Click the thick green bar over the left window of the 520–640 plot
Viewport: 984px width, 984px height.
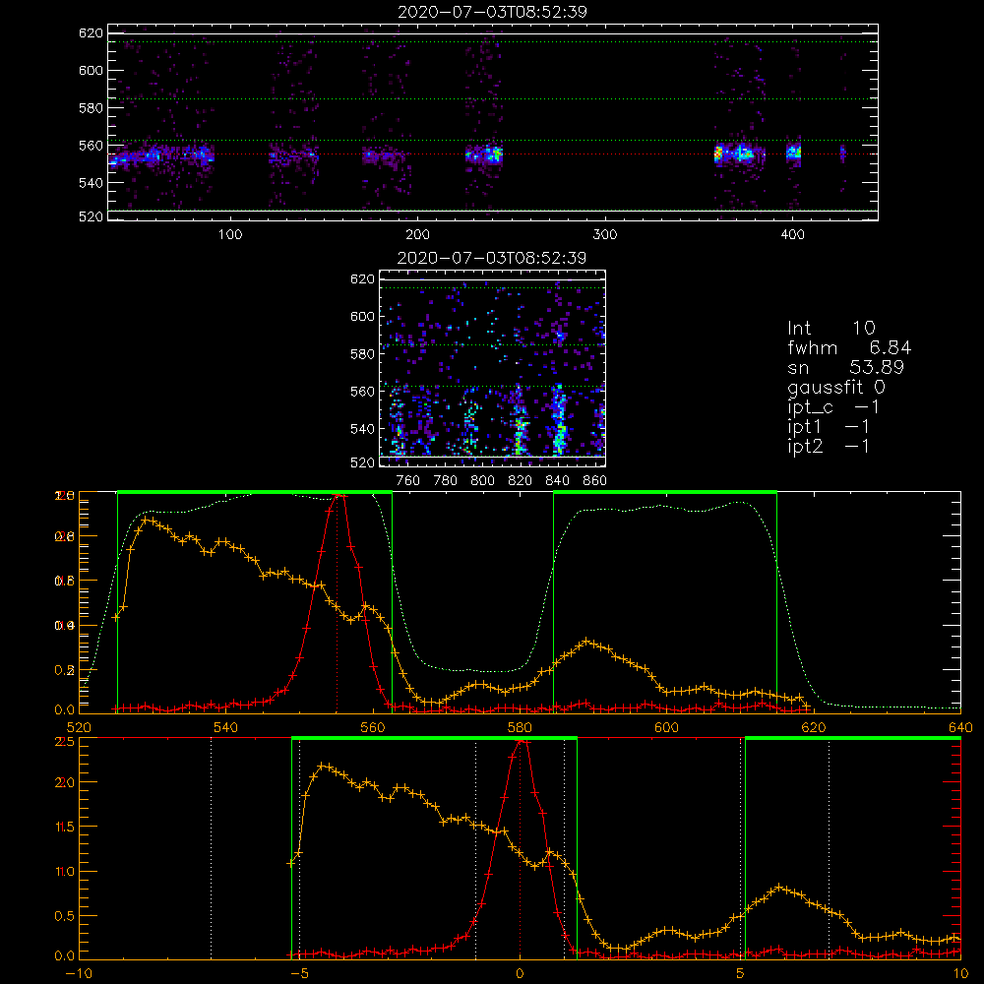pyautogui.click(x=255, y=492)
